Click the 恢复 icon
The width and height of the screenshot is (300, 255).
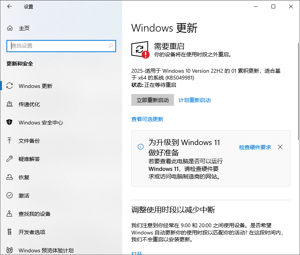pyautogui.click(x=10, y=177)
